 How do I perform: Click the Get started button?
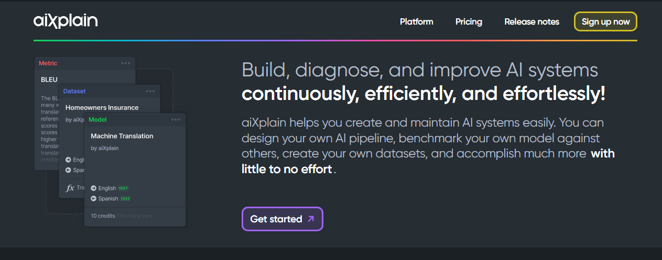[283, 219]
